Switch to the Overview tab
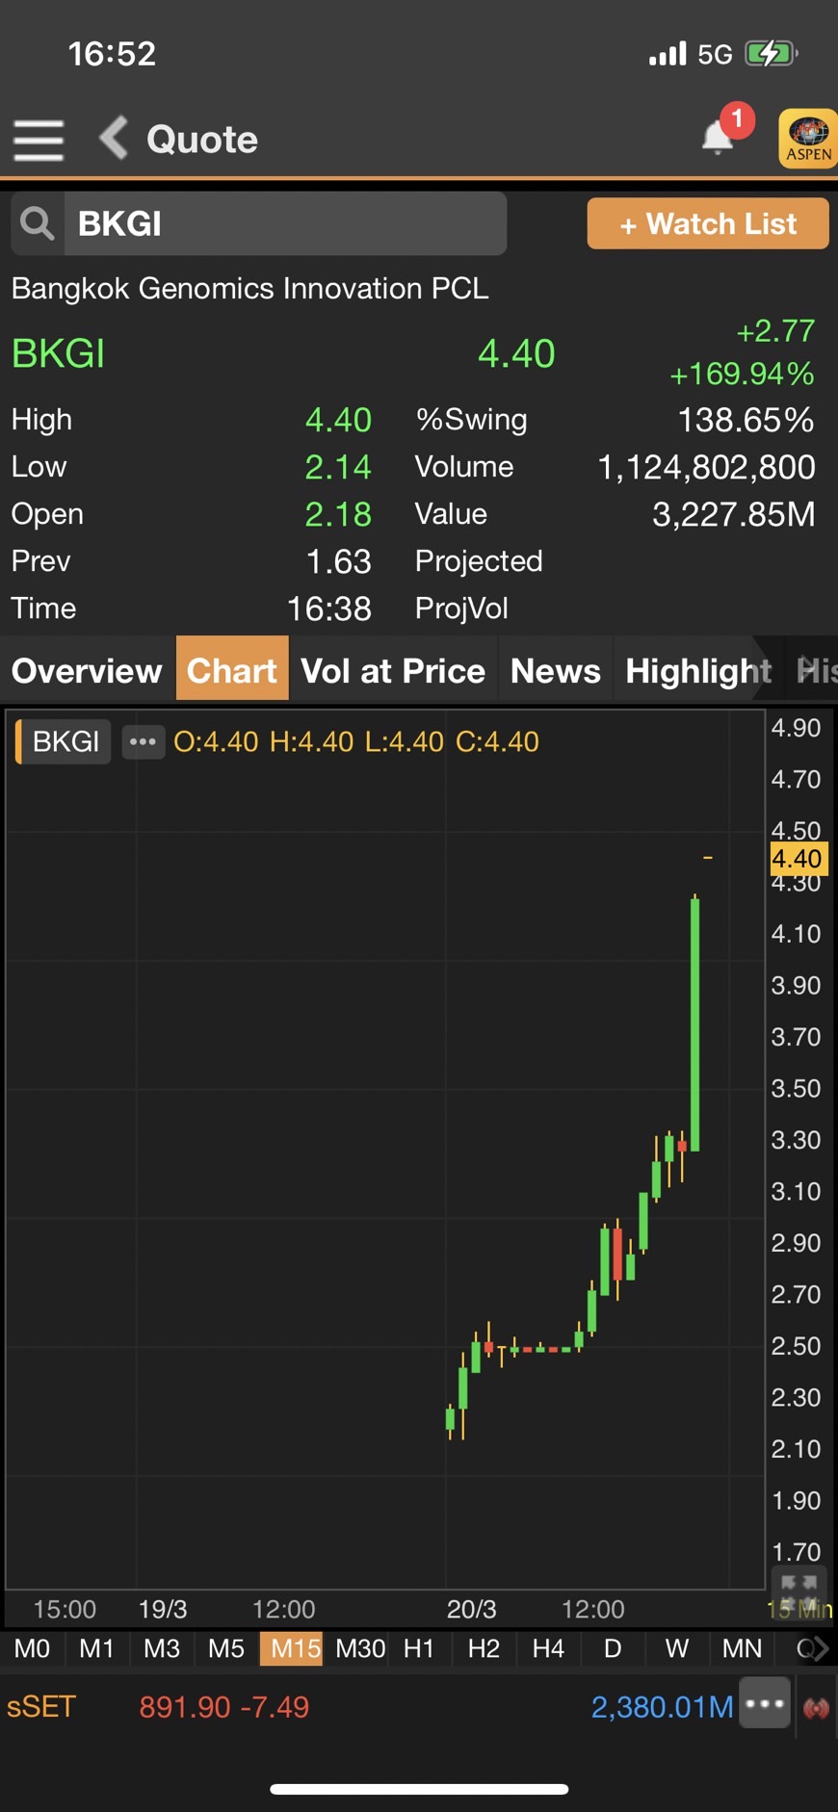 coord(87,670)
